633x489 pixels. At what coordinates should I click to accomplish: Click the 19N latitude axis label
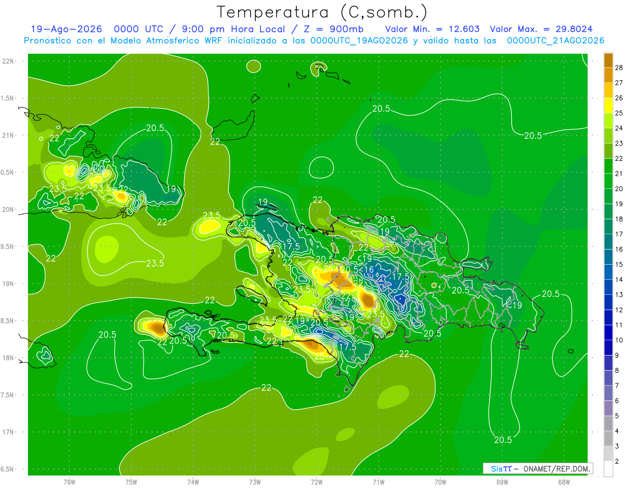(8, 284)
